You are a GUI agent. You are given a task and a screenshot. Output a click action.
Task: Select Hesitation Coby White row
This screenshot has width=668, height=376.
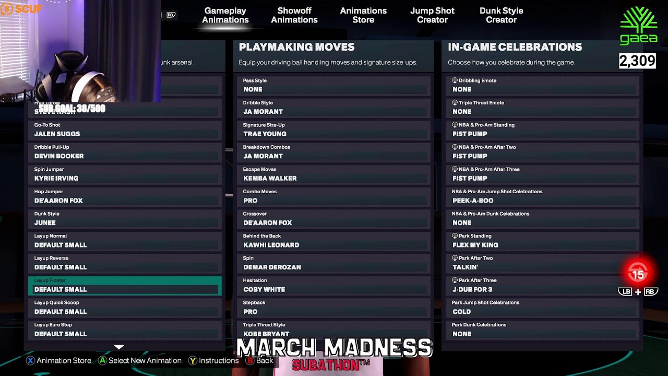(x=334, y=286)
